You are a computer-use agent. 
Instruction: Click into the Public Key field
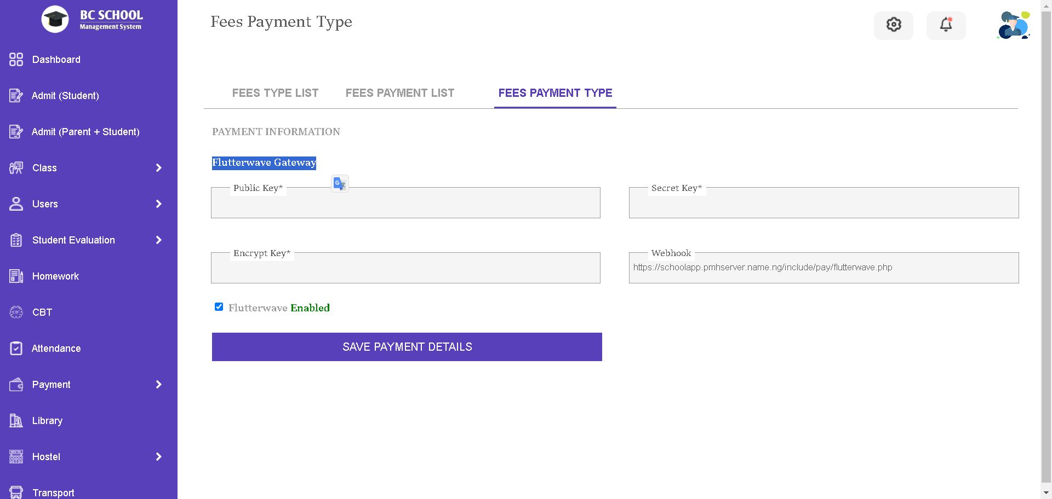405,206
